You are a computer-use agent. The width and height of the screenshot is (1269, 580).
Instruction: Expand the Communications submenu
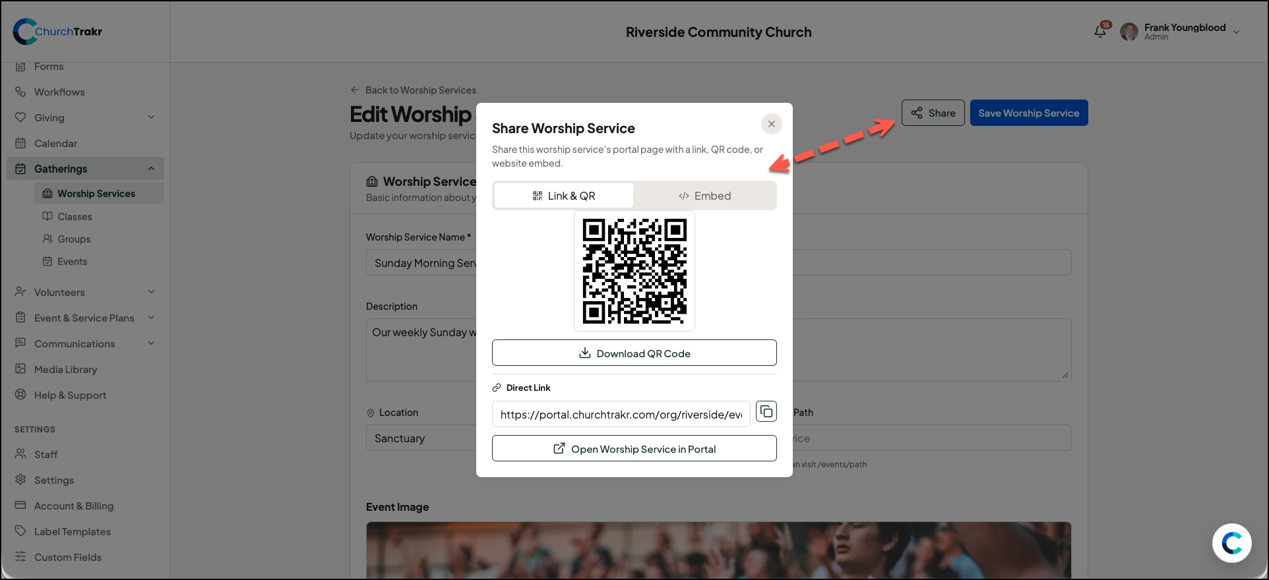click(151, 343)
